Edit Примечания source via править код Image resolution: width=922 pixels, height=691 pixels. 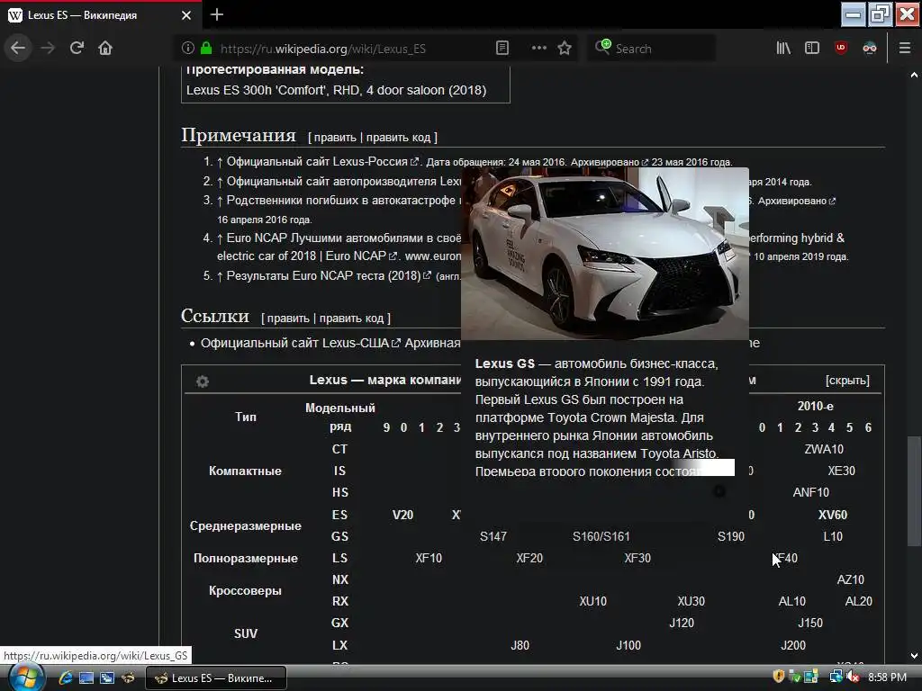(399, 138)
